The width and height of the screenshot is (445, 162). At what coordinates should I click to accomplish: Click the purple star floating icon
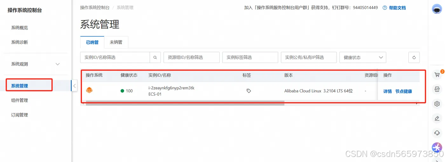[x=437, y=147]
